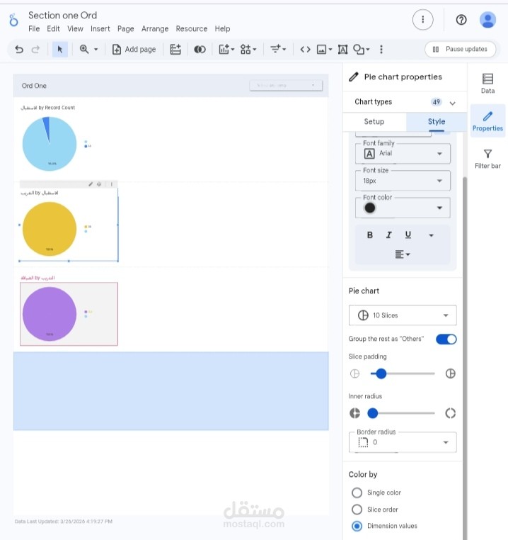Open the Resource menu

pyautogui.click(x=192, y=28)
